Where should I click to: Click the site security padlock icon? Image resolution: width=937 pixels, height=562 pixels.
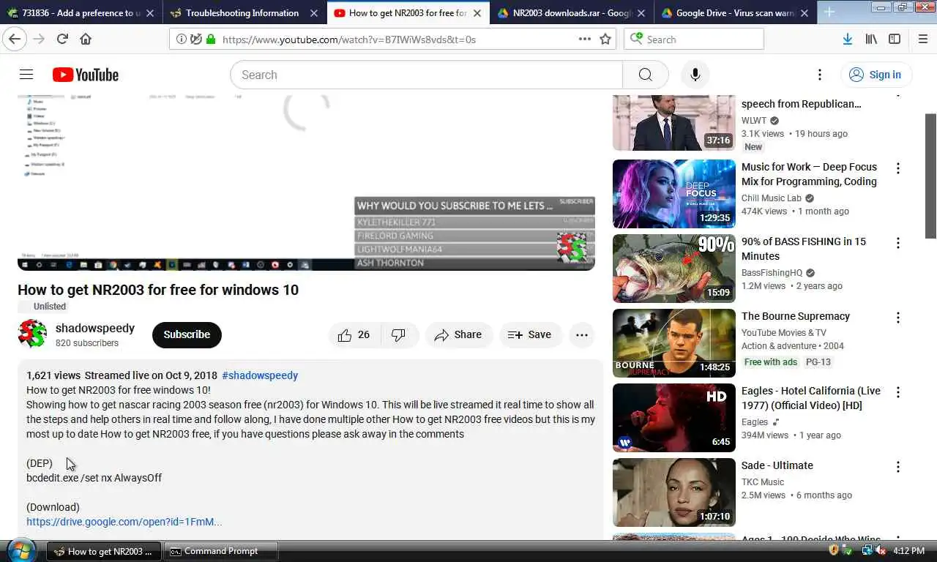click(211, 39)
